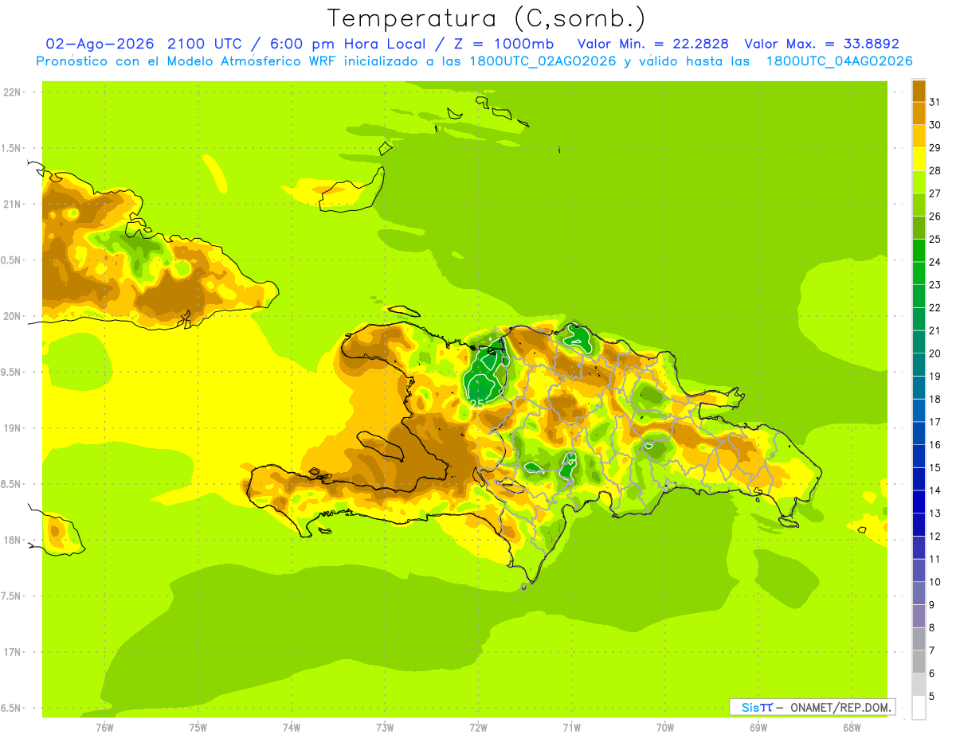956x738 pixels.
Task: Click the legend swatch between 26 and 27
Action: (919, 205)
